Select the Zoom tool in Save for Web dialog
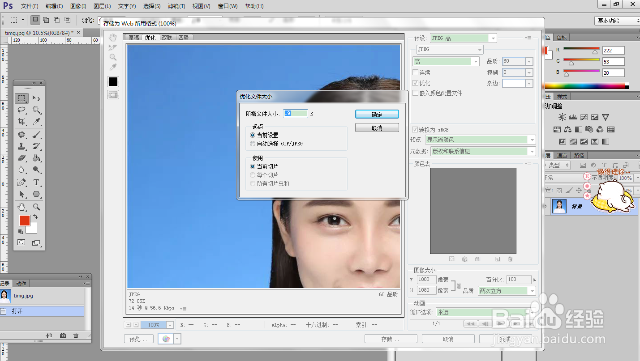 [x=113, y=57]
